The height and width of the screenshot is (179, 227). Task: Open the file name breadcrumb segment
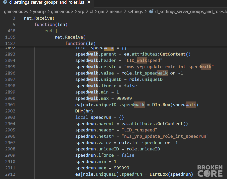point(191,12)
